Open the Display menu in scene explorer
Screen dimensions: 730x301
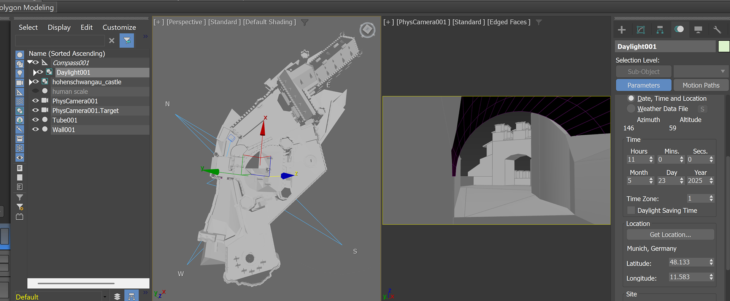tap(59, 27)
